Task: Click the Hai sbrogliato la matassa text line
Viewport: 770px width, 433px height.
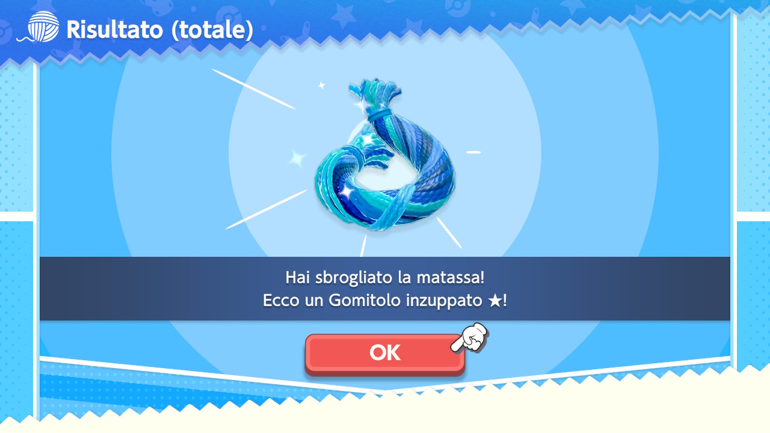Action: (x=385, y=278)
